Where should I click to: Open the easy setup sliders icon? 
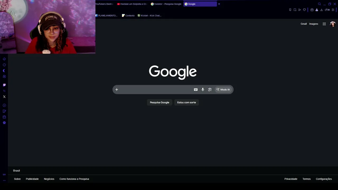[333, 10]
